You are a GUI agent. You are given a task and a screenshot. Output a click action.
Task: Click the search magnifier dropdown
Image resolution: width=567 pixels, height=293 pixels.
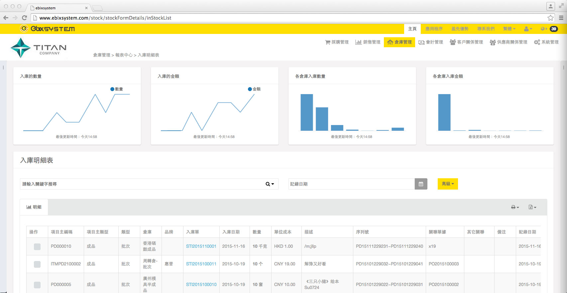tap(270, 184)
